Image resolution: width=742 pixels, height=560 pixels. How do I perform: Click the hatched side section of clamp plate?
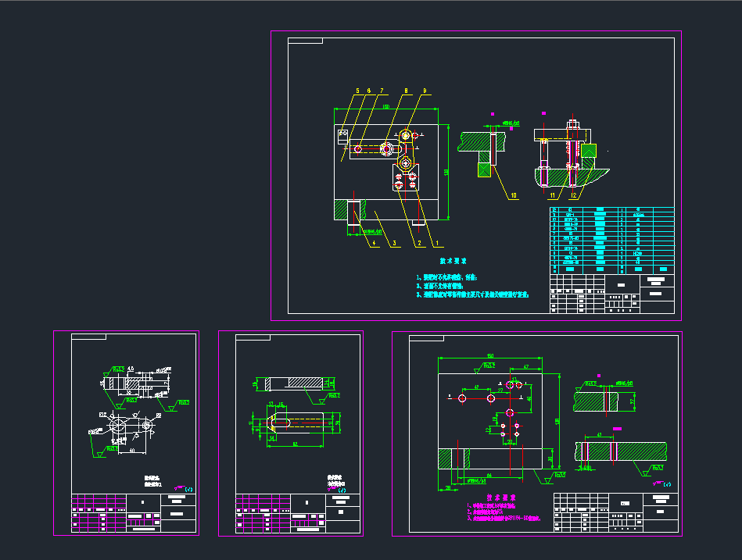click(294, 383)
